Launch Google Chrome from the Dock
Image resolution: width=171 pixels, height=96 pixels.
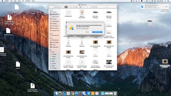pyautogui.click(x=72, y=93)
